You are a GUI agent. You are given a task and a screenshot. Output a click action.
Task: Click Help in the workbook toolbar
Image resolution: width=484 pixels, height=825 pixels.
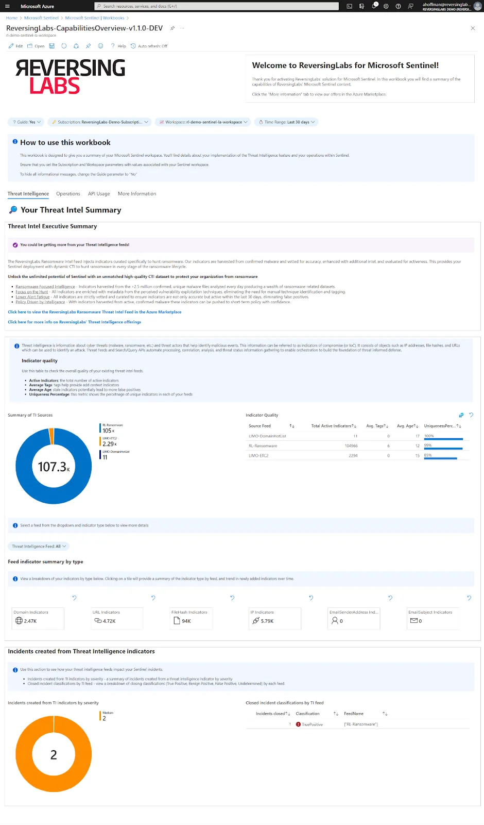pyautogui.click(x=118, y=46)
